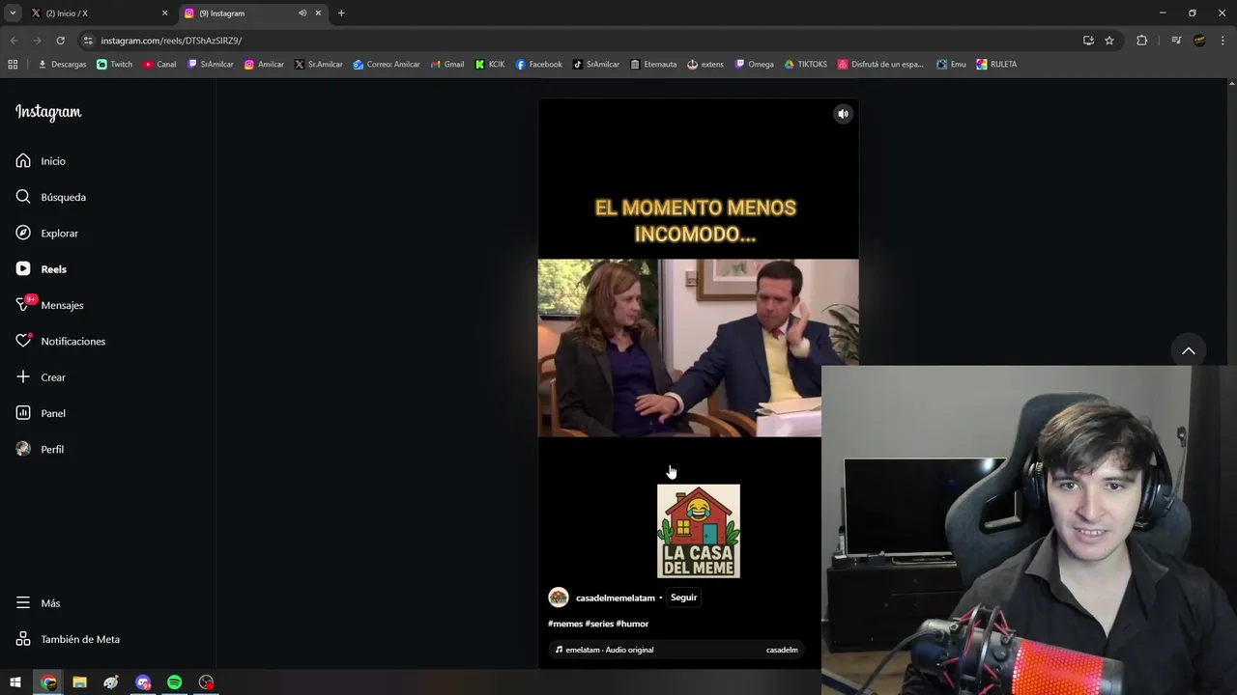Open Explorar in the sidebar

[x=46, y=233]
